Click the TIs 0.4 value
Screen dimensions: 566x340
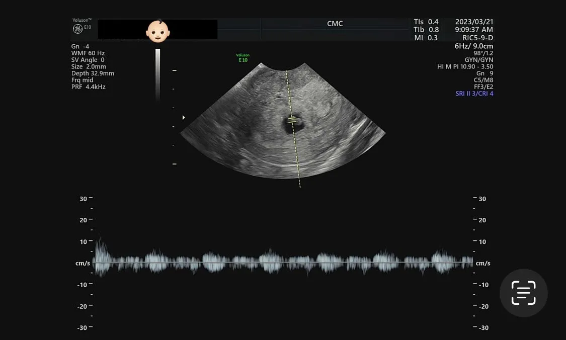tap(426, 22)
